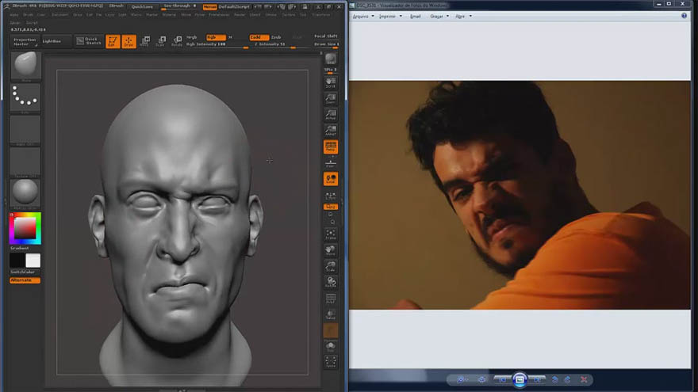Image resolution: width=698 pixels, height=392 pixels.
Task: Toggle Solo mode
Action: coord(330,346)
